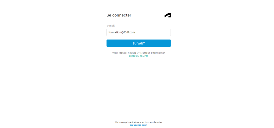Click the blue SUIVANT button
Image resolution: width=274 pixels, height=128 pixels.
(x=139, y=43)
